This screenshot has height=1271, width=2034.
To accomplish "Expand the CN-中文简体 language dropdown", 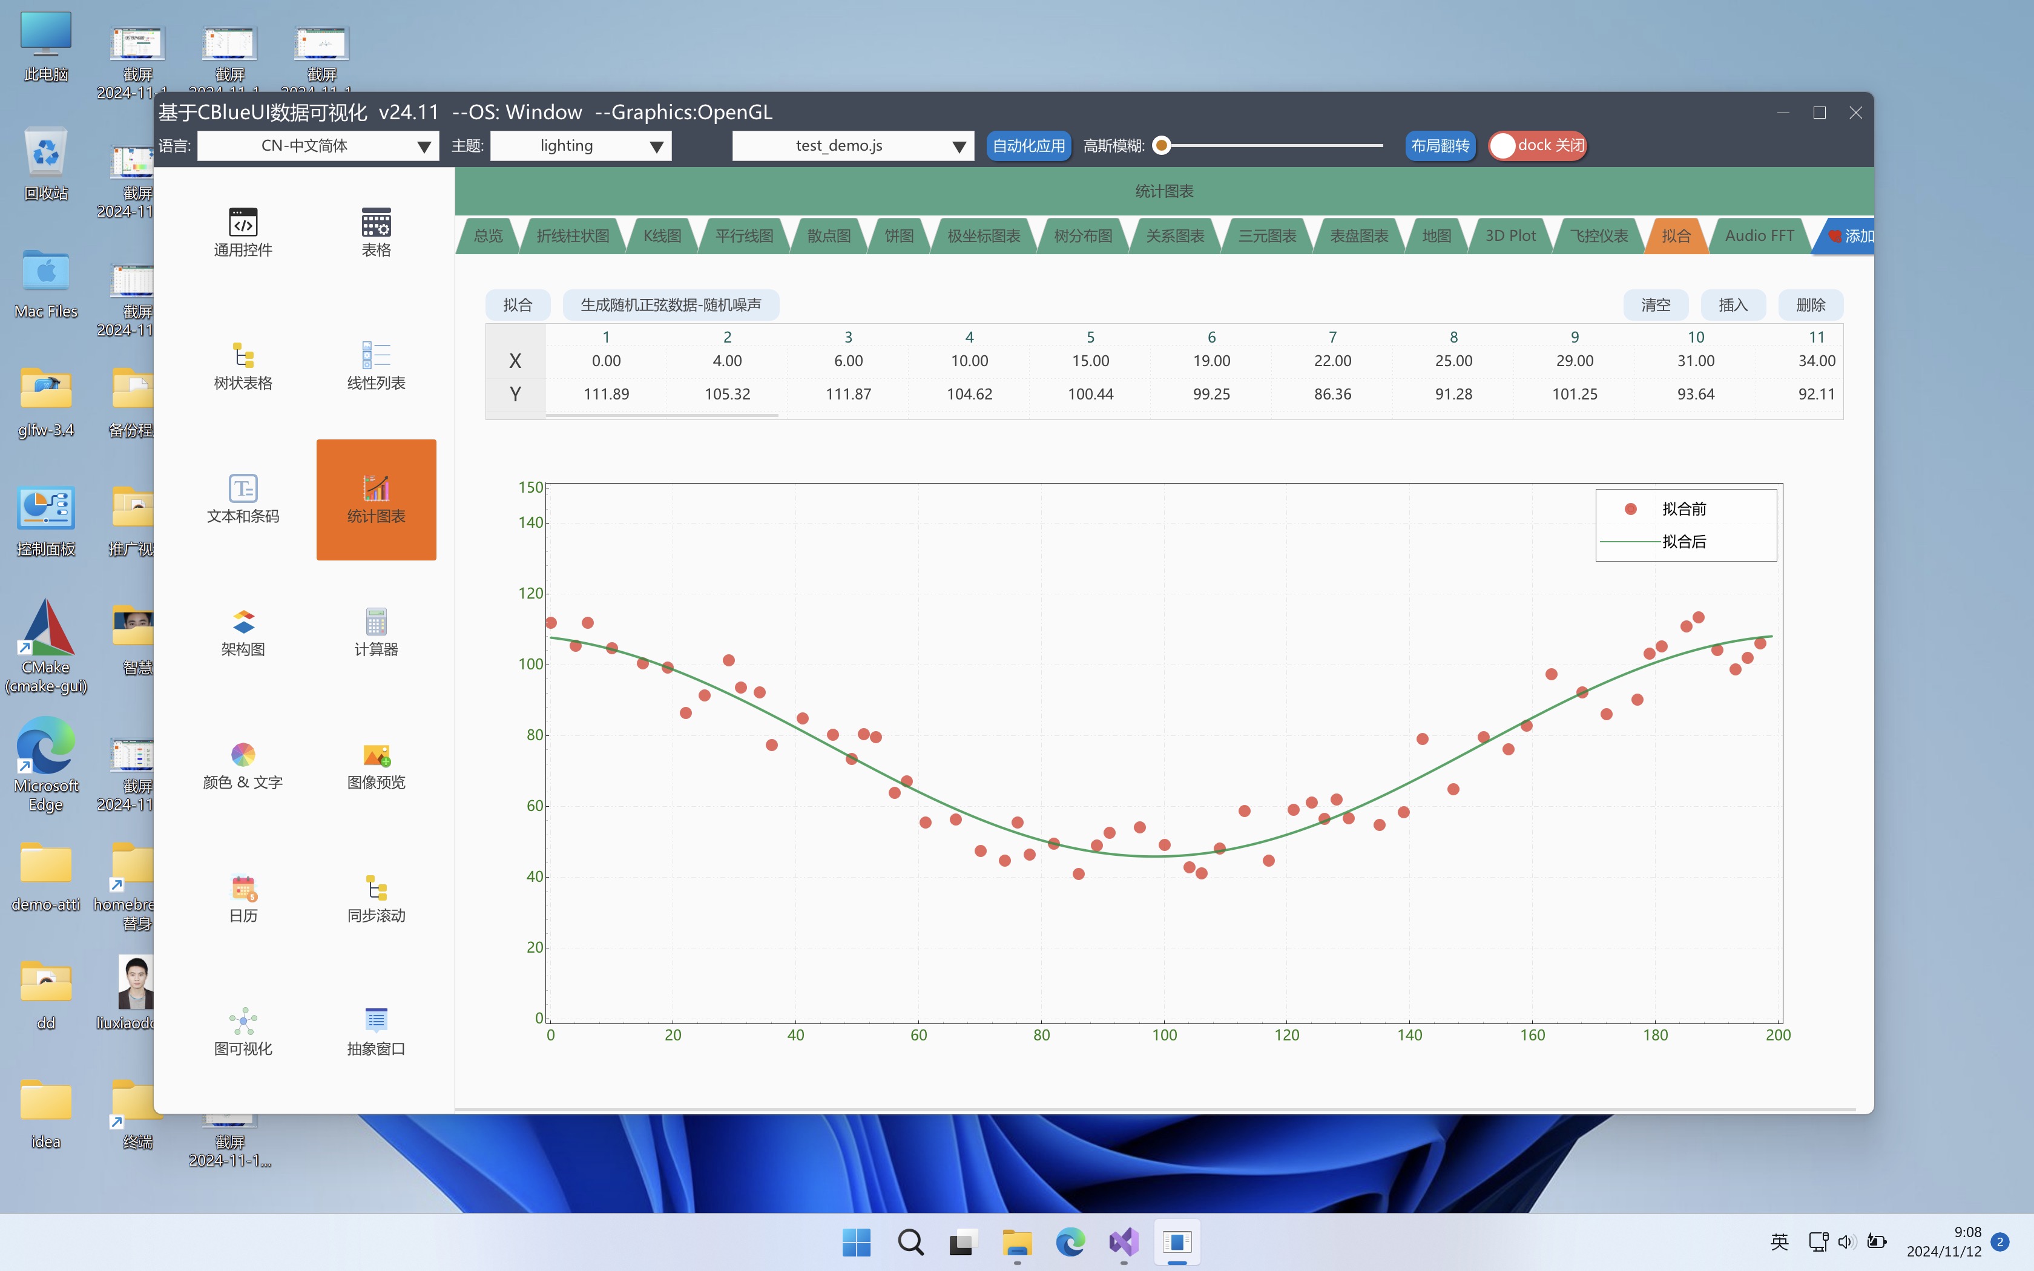I will [x=318, y=145].
